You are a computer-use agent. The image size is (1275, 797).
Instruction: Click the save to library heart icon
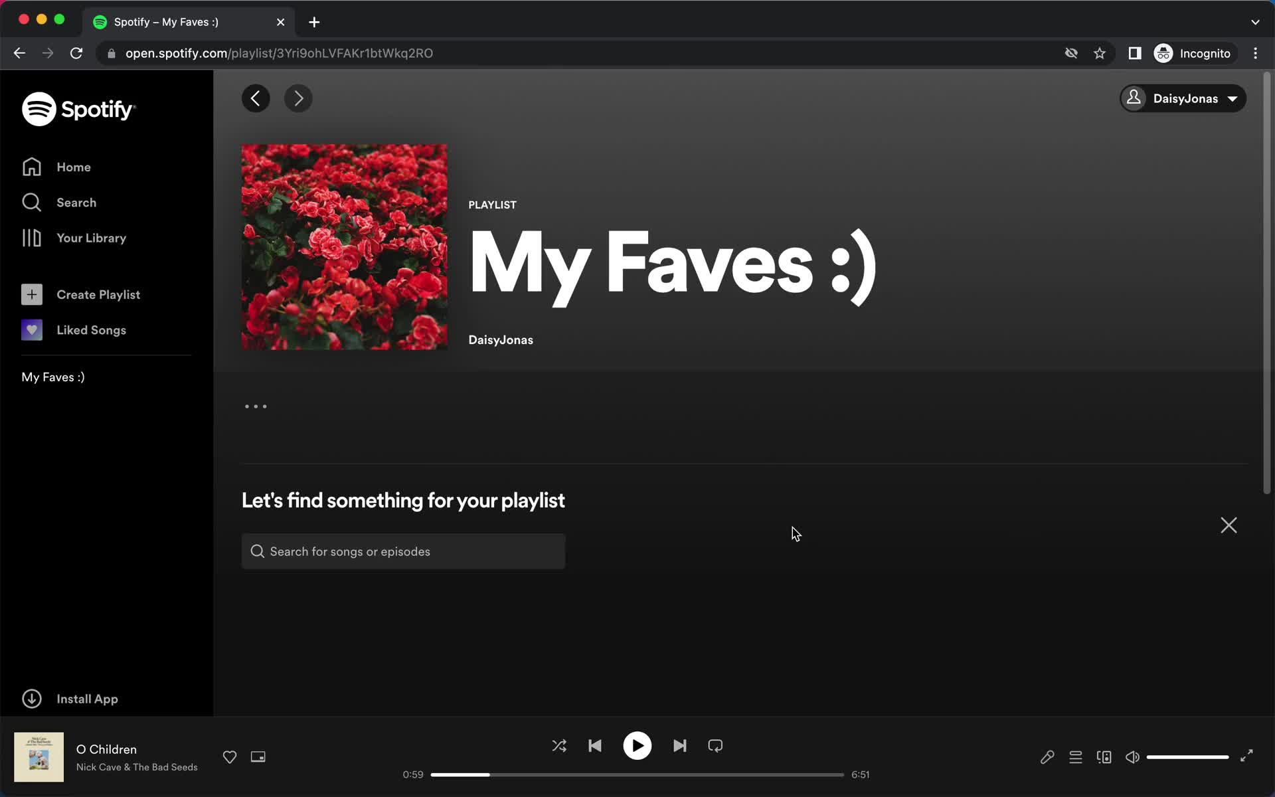point(230,756)
